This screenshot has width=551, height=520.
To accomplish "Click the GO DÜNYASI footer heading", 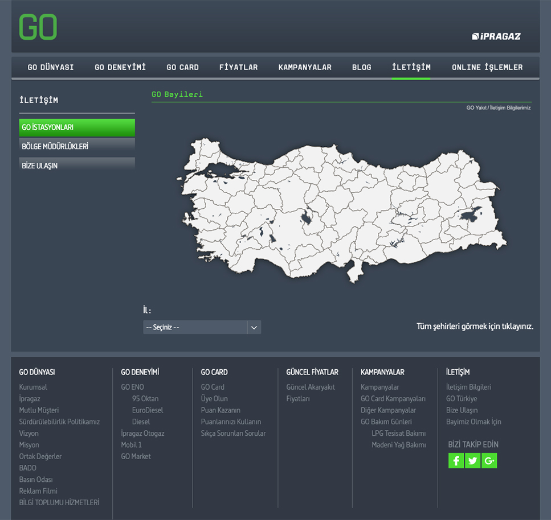I will click(37, 372).
